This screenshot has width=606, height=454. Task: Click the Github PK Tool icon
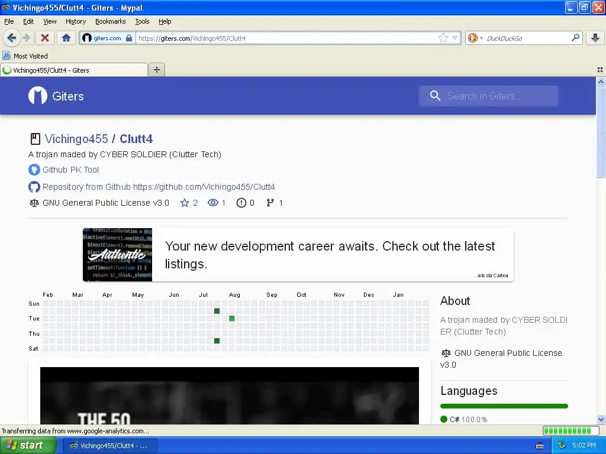pos(34,170)
